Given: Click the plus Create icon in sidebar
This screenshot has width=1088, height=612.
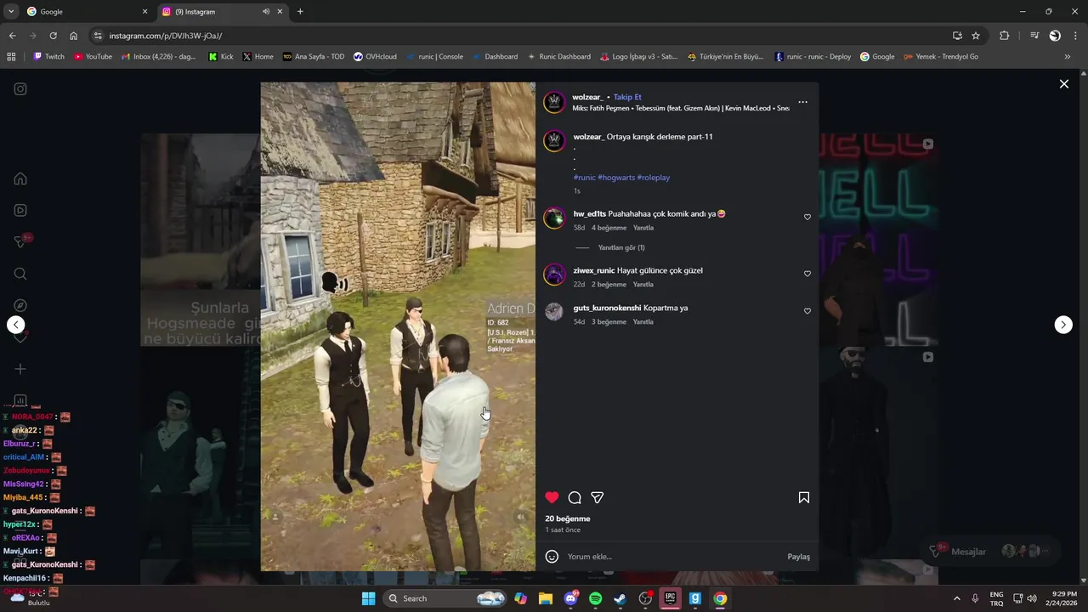Looking at the screenshot, I should click(20, 369).
